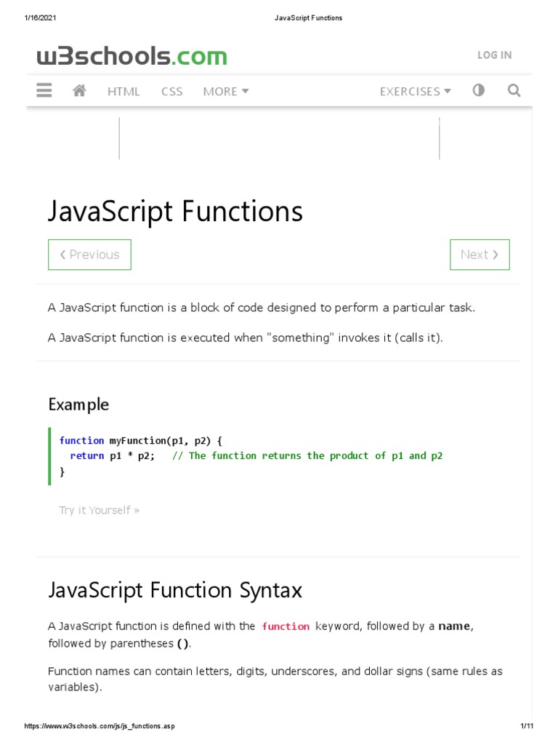Click the LOG IN link
The width and height of the screenshot is (558, 745).
tap(494, 55)
